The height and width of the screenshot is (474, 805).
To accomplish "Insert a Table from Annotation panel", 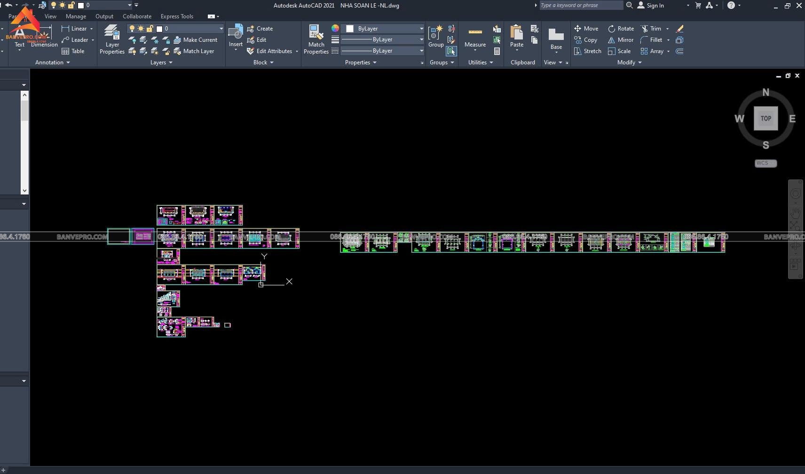I will [x=73, y=51].
